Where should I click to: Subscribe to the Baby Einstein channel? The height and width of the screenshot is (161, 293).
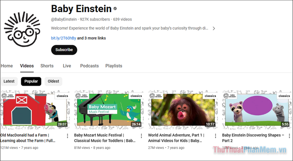point(64,50)
